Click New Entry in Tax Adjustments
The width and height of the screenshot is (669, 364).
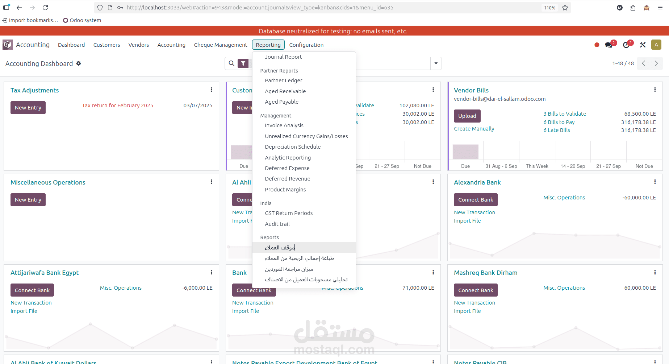28,108
